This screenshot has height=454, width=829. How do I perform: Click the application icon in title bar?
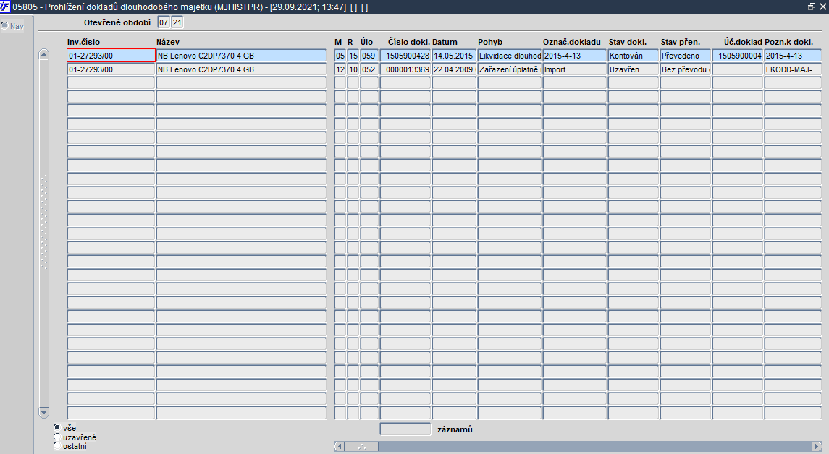pos(5,7)
